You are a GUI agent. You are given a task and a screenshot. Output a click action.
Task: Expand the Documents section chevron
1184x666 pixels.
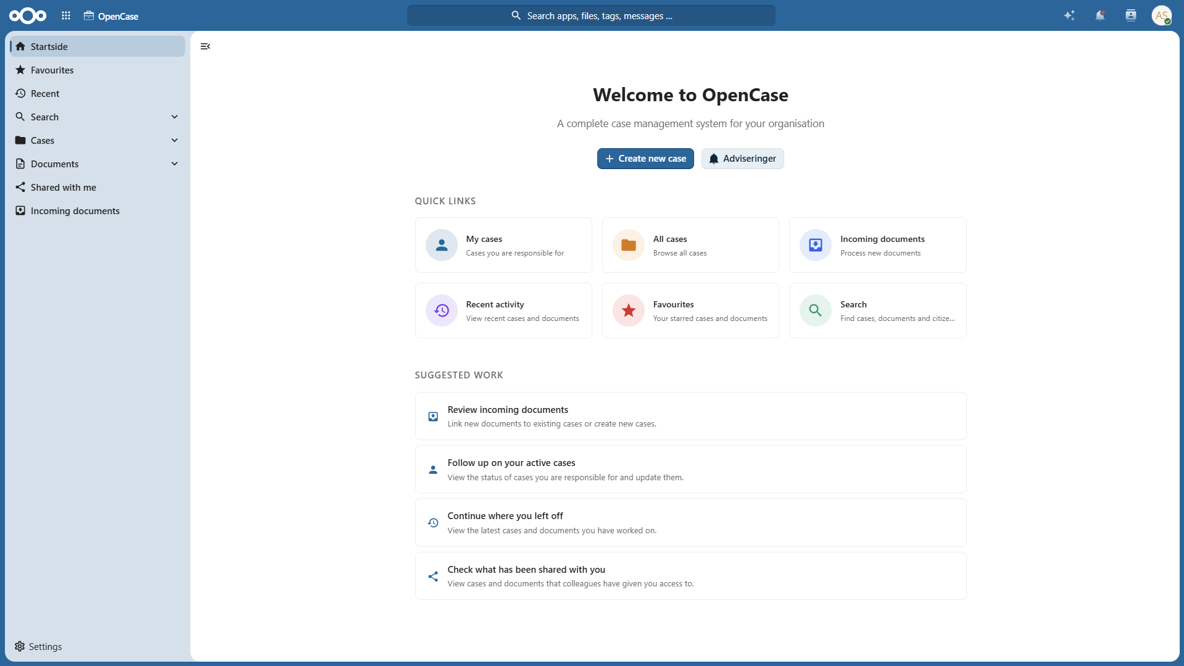click(x=175, y=164)
